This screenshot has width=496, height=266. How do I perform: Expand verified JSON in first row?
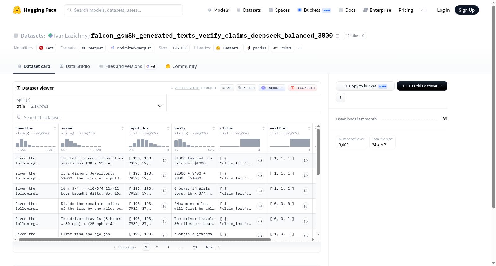[x=306, y=161]
